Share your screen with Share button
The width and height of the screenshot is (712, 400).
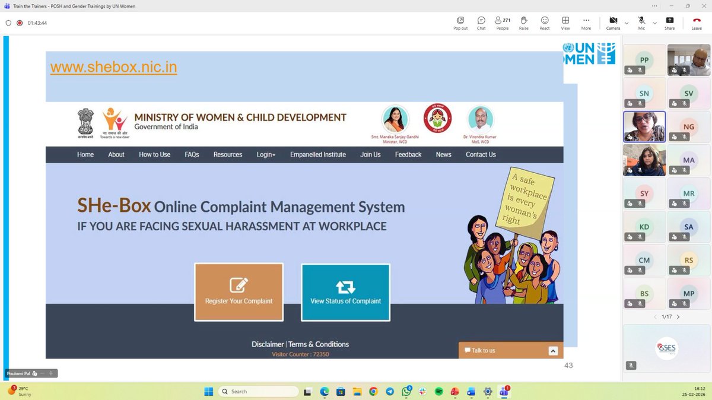pos(669,23)
